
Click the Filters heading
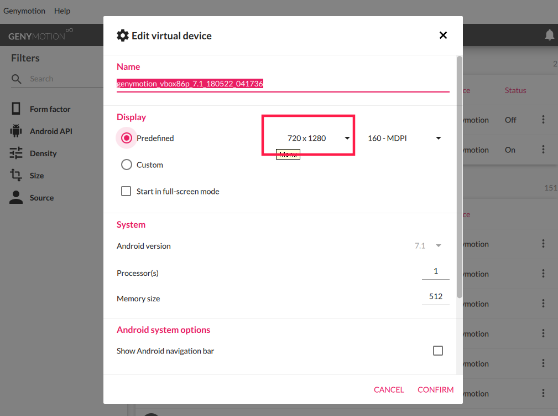25,58
